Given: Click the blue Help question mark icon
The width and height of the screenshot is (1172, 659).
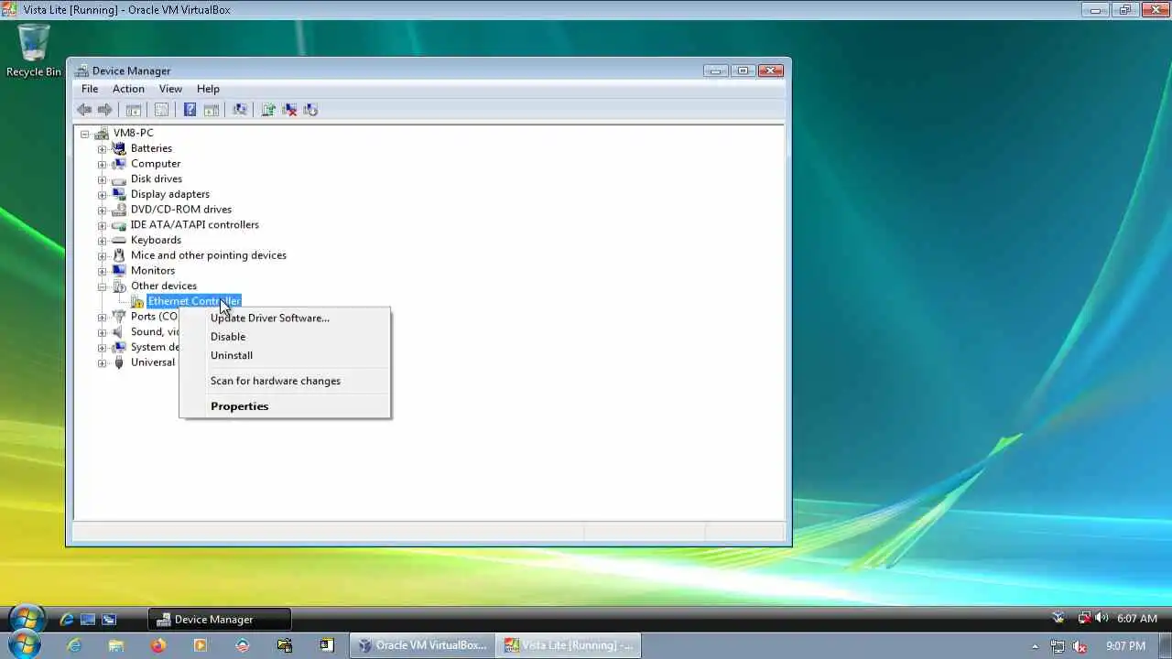Looking at the screenshot, I should 190,110.
